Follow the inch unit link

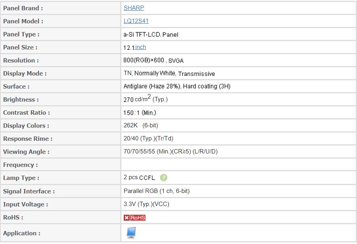[x=140, y=47]
